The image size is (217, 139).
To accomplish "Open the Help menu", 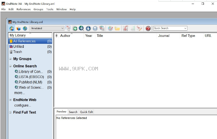I will point(73,9).
